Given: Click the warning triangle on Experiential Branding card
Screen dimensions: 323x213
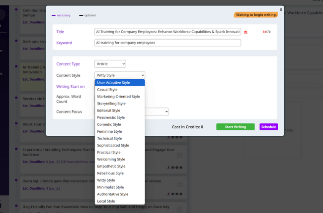Looking at the screenshot, I should tap(169, 167).
